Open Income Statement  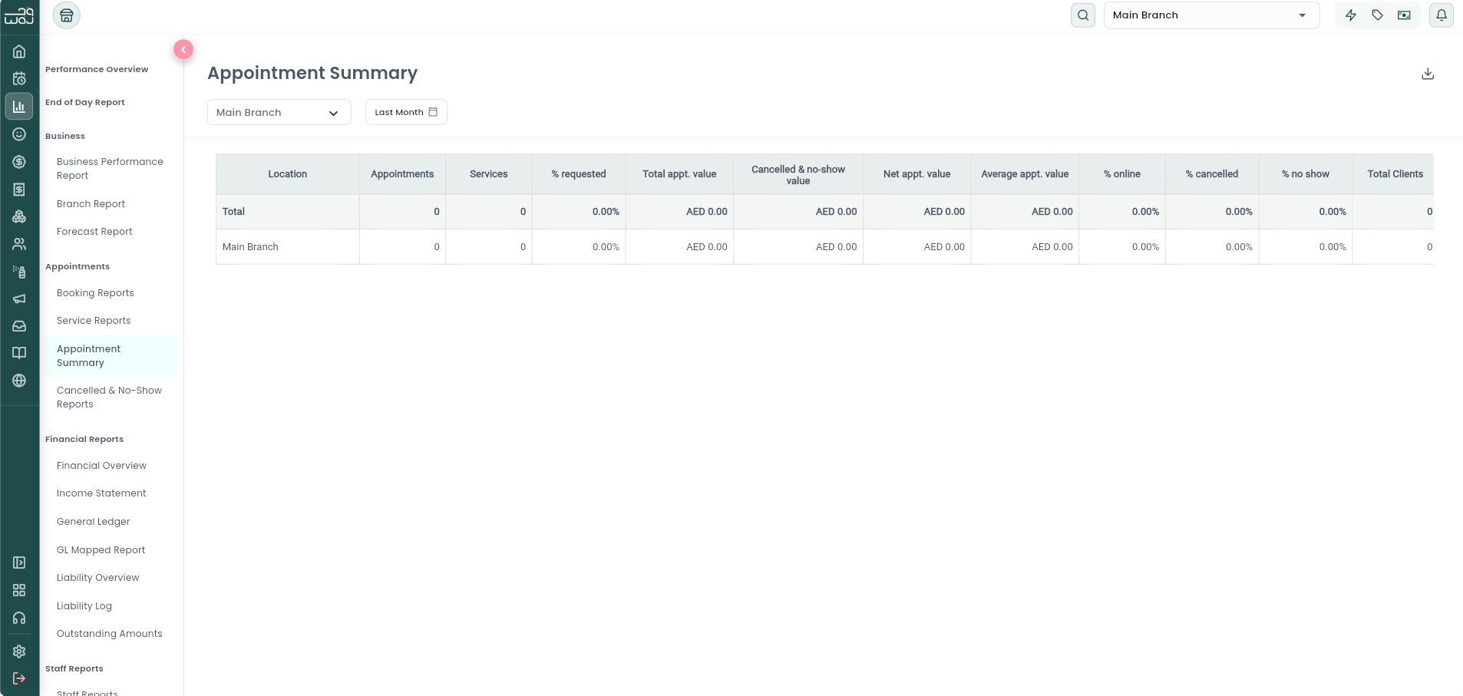101,493
